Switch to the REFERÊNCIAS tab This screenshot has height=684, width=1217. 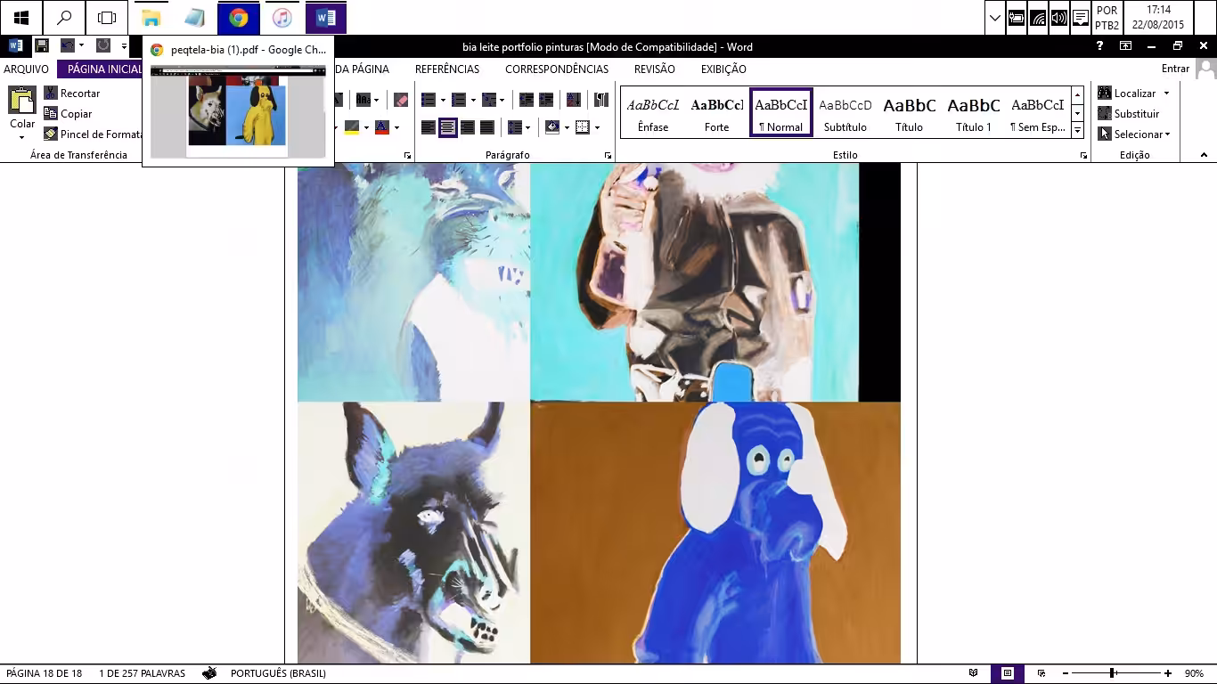[x=447, y=69]
